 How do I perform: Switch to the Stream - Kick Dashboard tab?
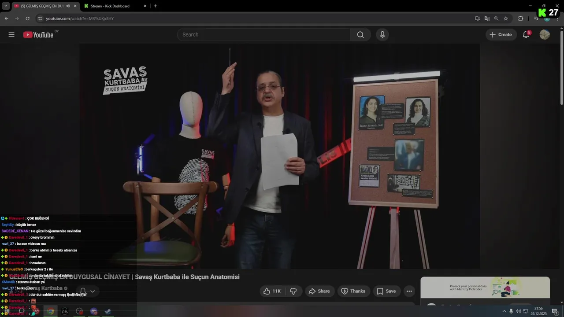click(x=115, y=6)
